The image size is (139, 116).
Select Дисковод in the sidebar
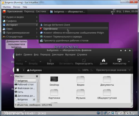[x=25, y=96]
